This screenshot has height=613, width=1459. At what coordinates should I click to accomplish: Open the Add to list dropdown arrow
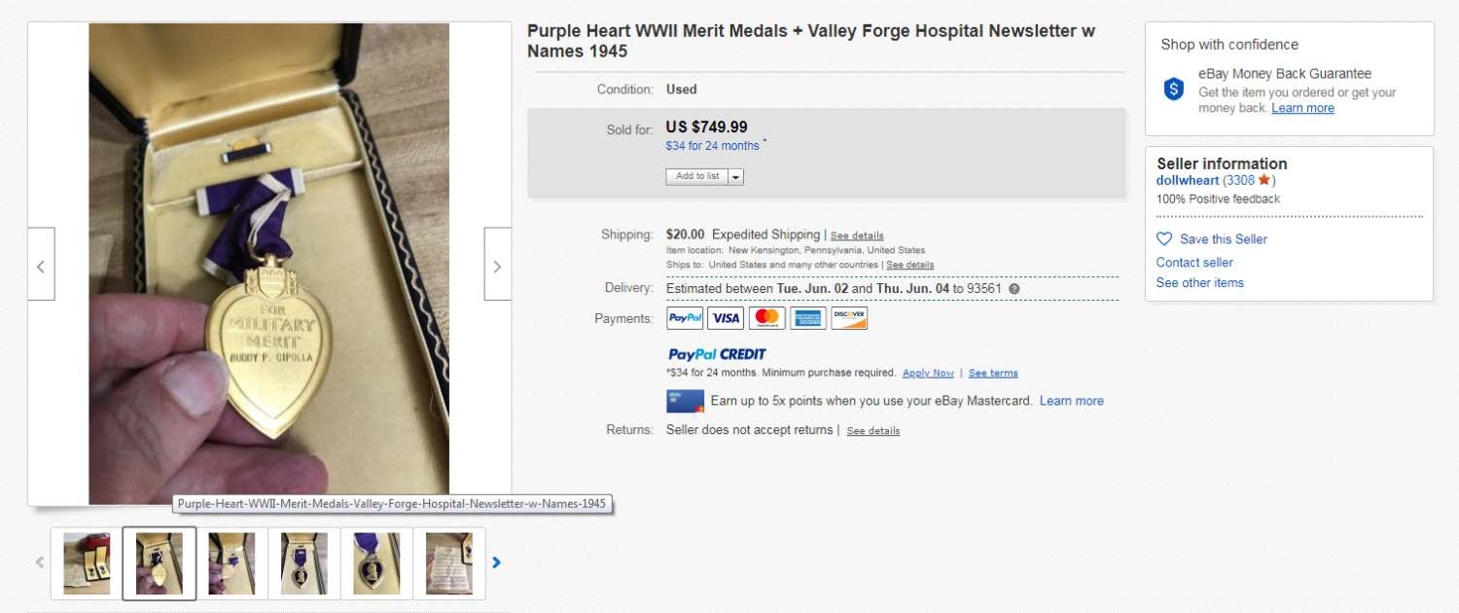(x=735, y=177)
